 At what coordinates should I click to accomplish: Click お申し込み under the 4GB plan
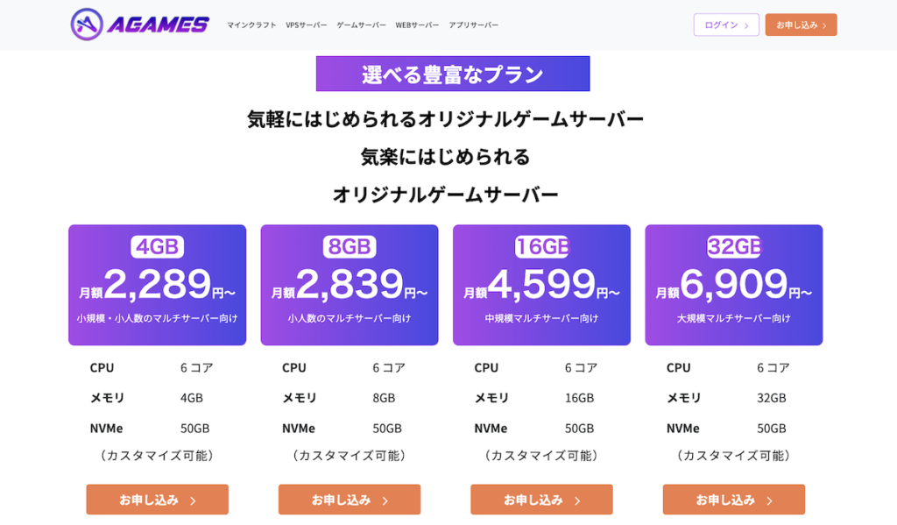click(x=157, y=500)
